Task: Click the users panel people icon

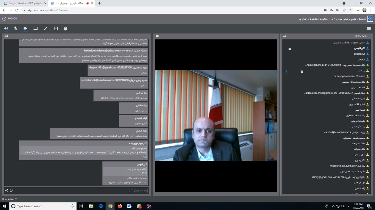Action: pyautogui.click(x=284, y=36)
